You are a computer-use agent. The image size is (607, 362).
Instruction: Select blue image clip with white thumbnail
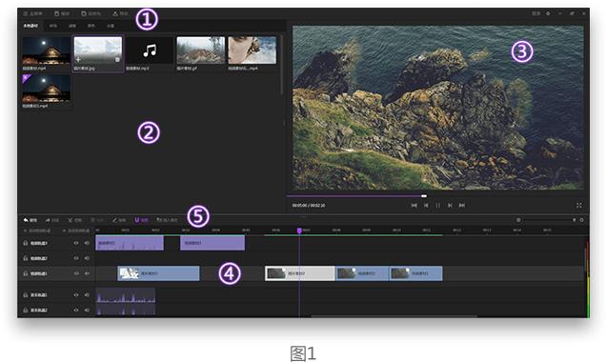[159, 273]
